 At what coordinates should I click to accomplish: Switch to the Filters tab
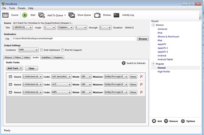tap(18, 57)
